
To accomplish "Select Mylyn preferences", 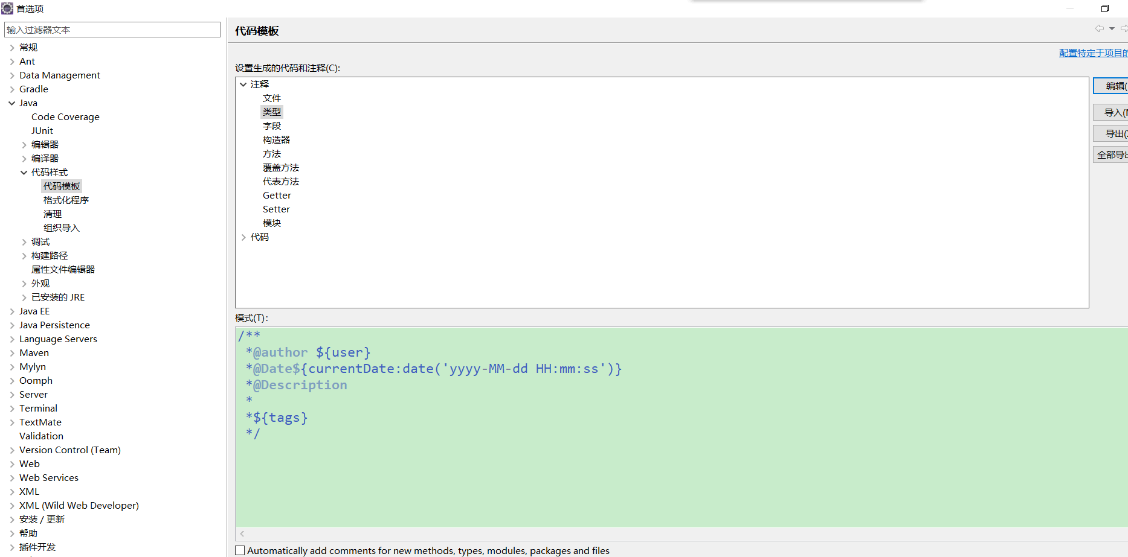I will coord(33,367).
